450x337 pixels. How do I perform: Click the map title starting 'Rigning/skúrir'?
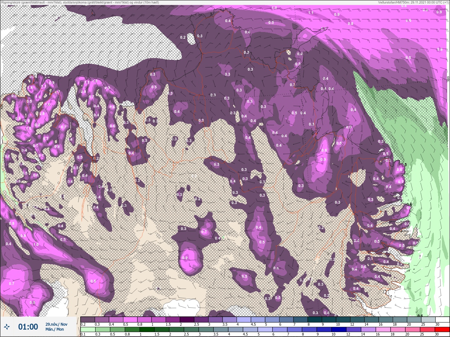[x=80, y=2]
